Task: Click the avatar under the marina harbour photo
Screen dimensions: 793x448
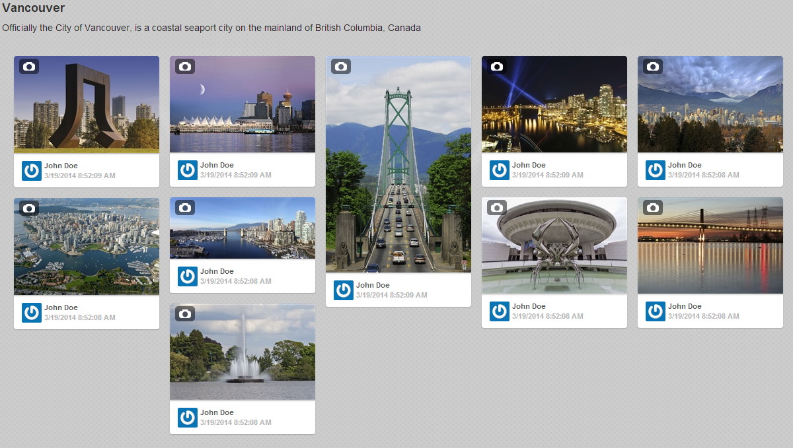Action: (188, 276)
